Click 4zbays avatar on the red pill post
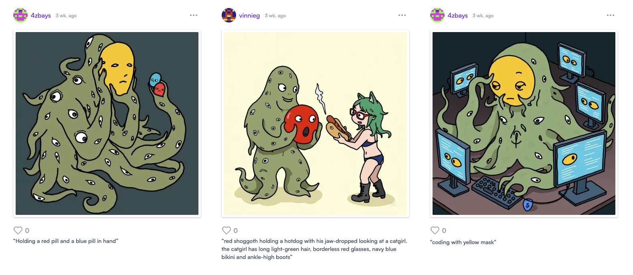 point(20,15)
